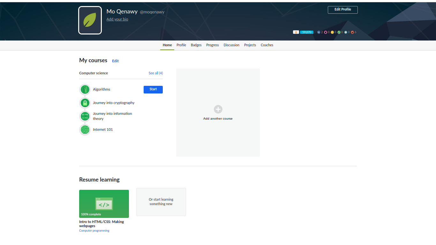Click the black hole badge icon

pos(326,32)
